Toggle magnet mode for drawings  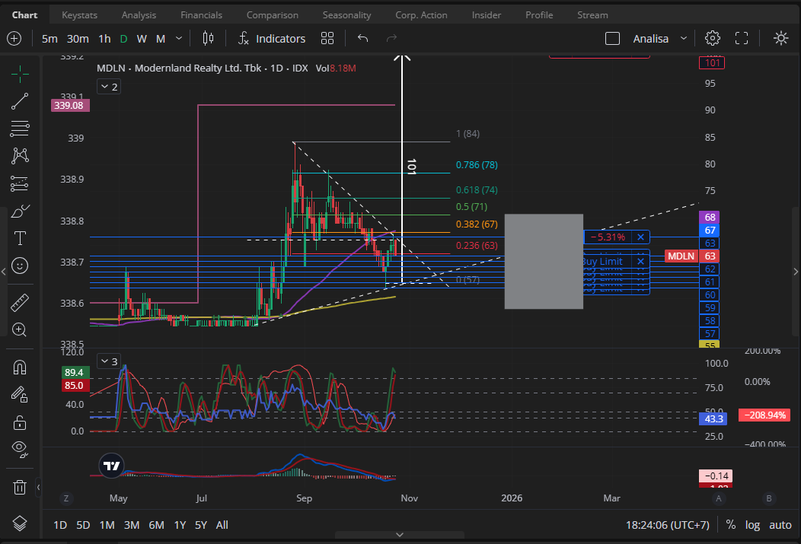(x=20, y=367)
